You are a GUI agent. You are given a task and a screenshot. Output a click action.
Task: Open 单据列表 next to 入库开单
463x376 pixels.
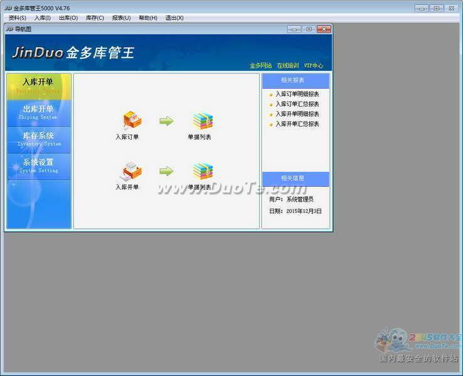pyautogui.click(x=203, y=171)
